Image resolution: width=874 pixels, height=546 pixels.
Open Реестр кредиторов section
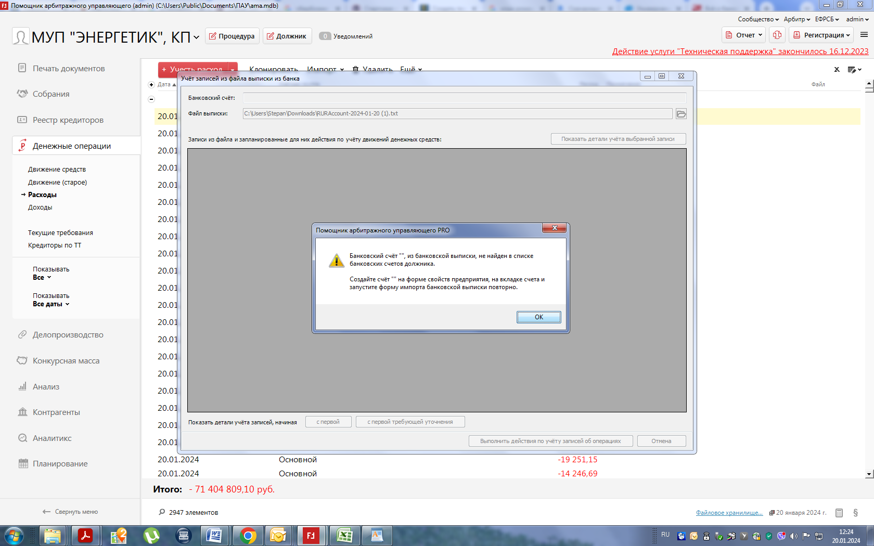[68, 120]
